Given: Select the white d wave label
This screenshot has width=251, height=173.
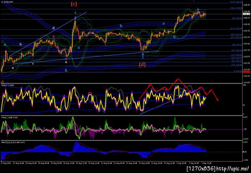Looking at the screenshot, I should [x=54, y=28].
